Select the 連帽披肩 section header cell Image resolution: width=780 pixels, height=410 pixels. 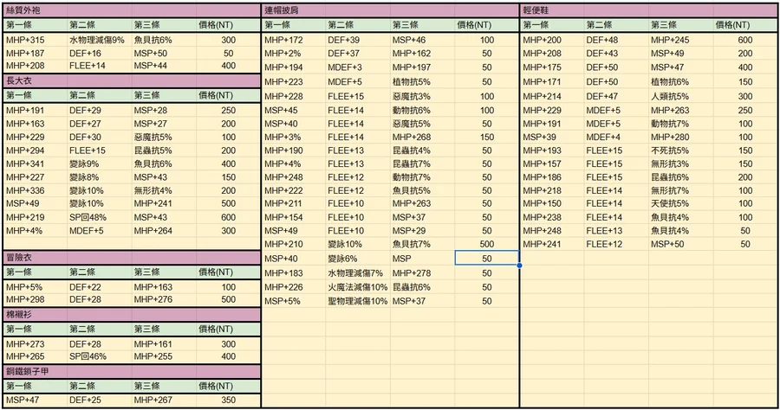coord(294,10)
